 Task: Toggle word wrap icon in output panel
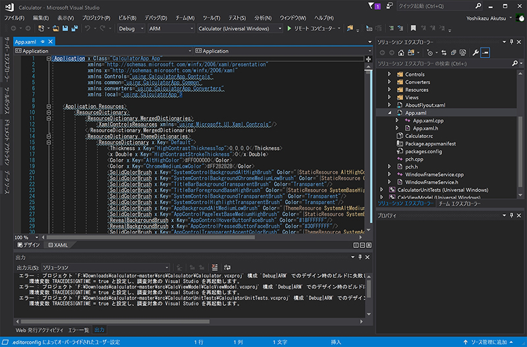point(227,267)
